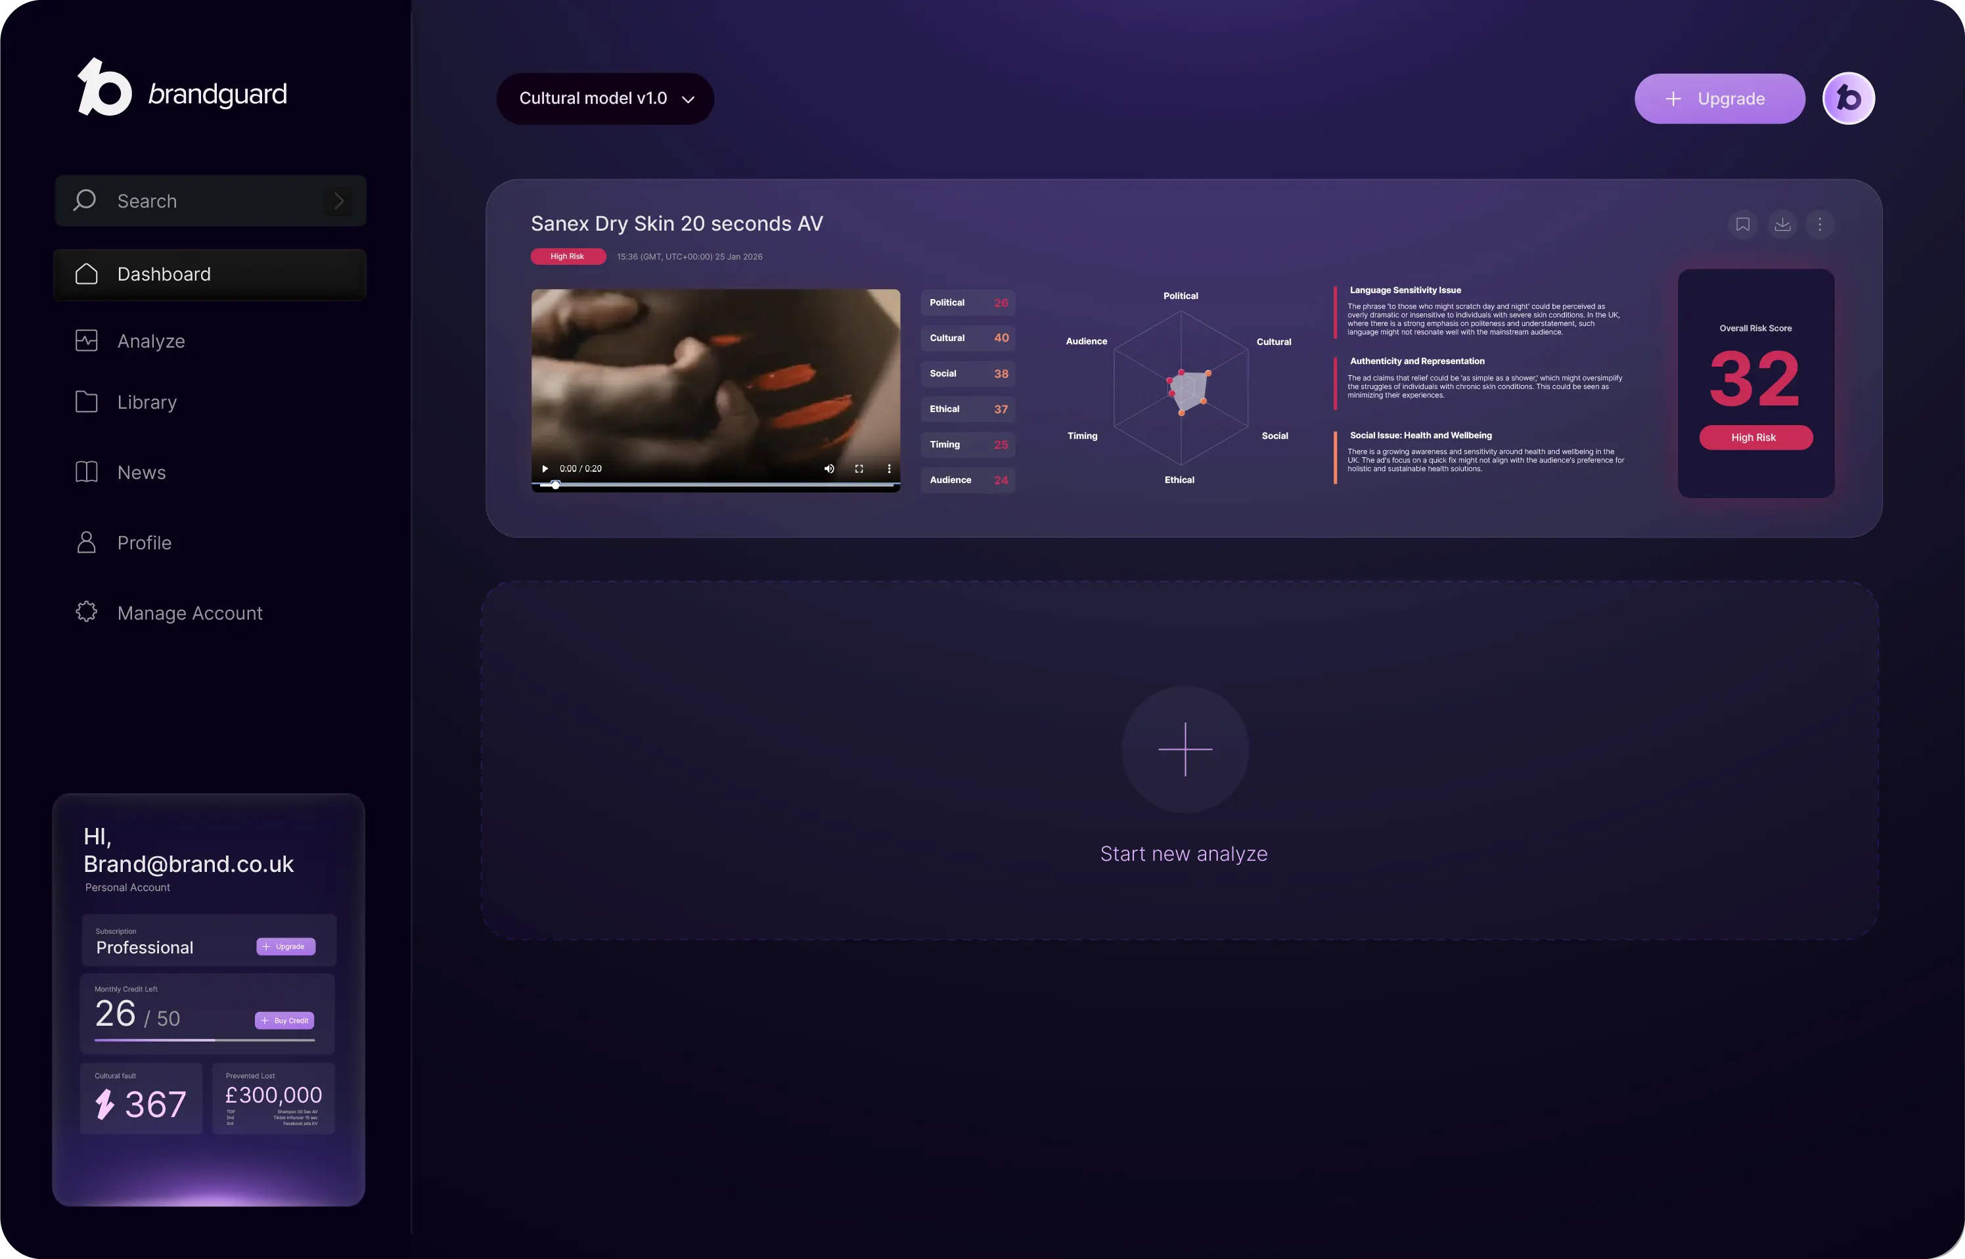Click the video progress scrubber
Viewport: 1965px width, 1259px height.
coord(556,485)
